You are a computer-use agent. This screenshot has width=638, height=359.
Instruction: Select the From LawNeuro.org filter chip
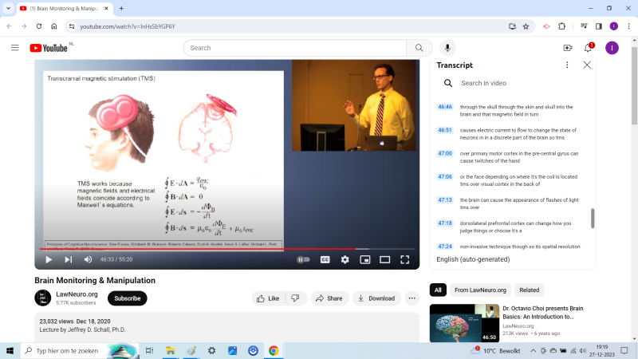tap(480, 290)
